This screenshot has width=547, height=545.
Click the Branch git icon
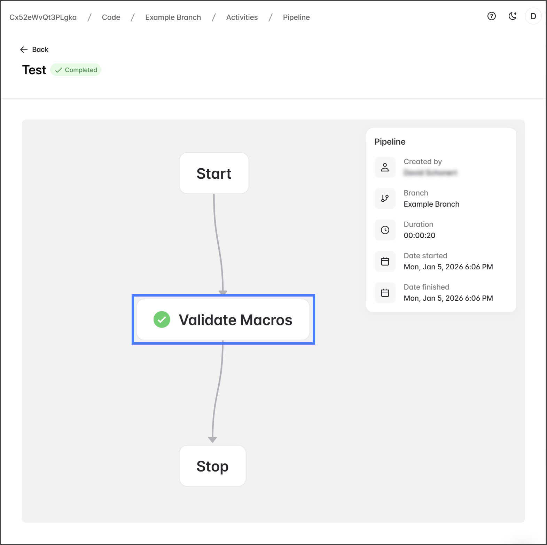coord(385,199)
